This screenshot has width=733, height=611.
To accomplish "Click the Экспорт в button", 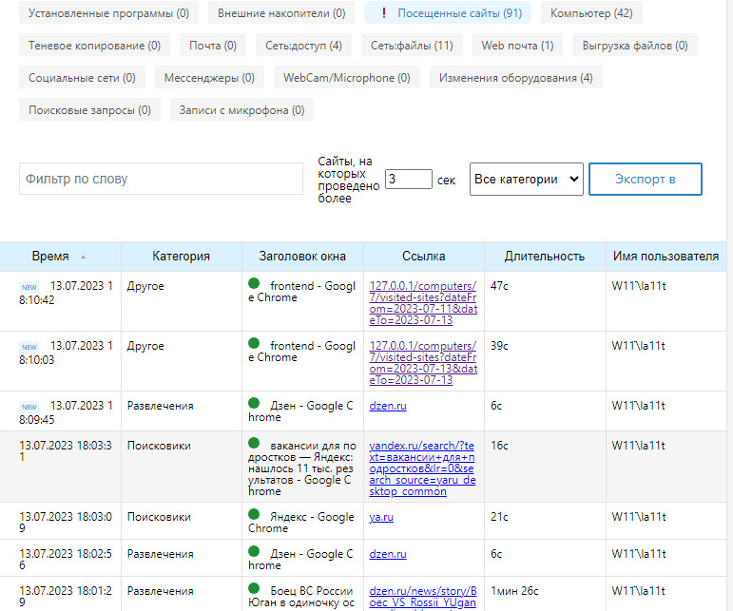I will (646, 179).
